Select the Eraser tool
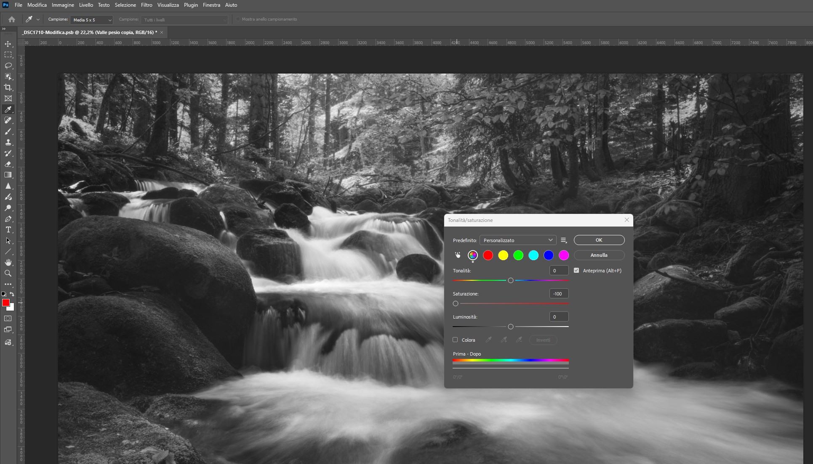 coord(8,164)
